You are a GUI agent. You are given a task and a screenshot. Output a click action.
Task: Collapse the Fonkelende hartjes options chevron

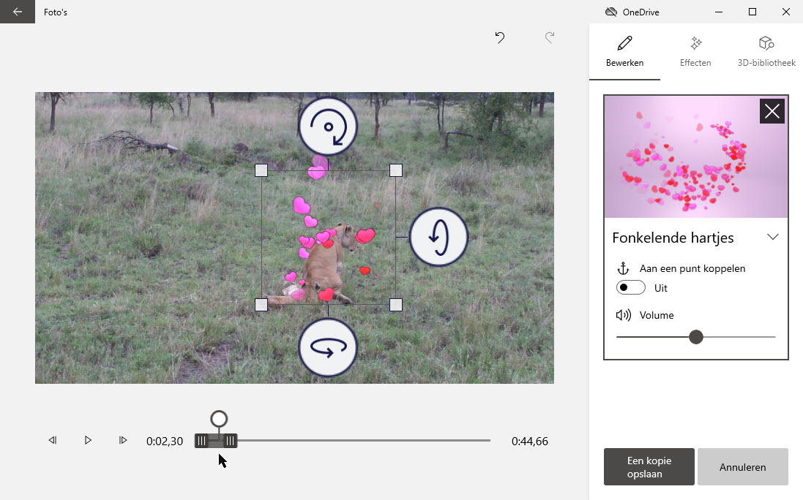[773, 237]
